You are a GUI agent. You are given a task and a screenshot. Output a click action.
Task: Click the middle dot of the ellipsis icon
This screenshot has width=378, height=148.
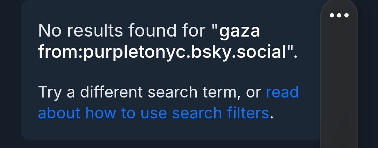339,15
